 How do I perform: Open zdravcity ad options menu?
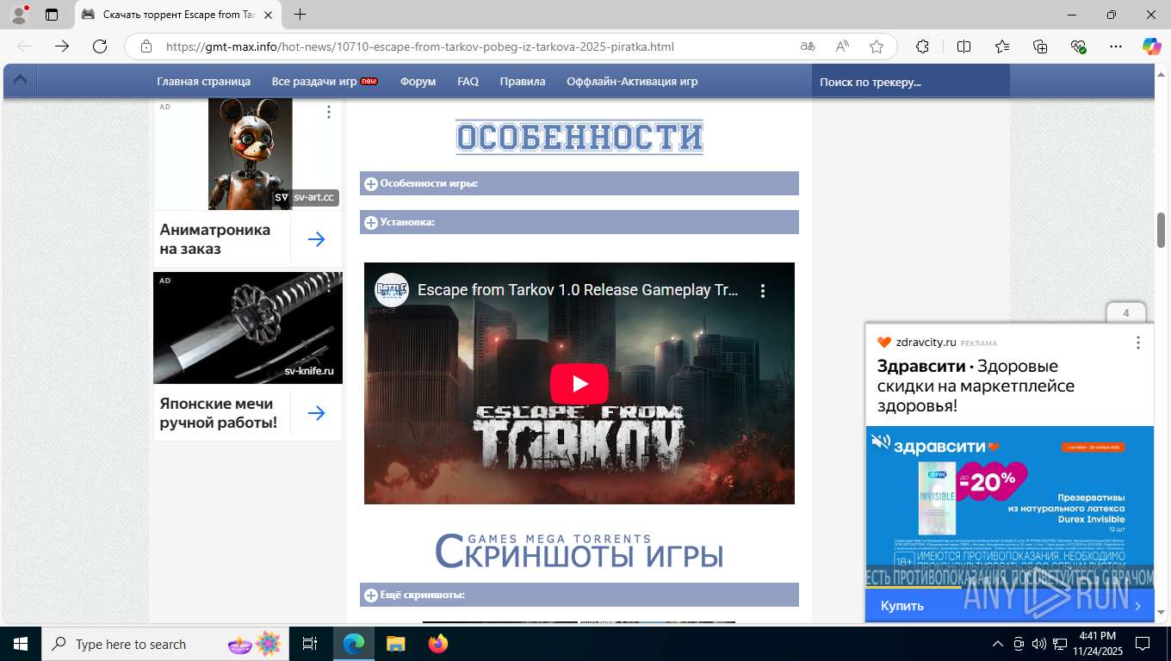1137,343
